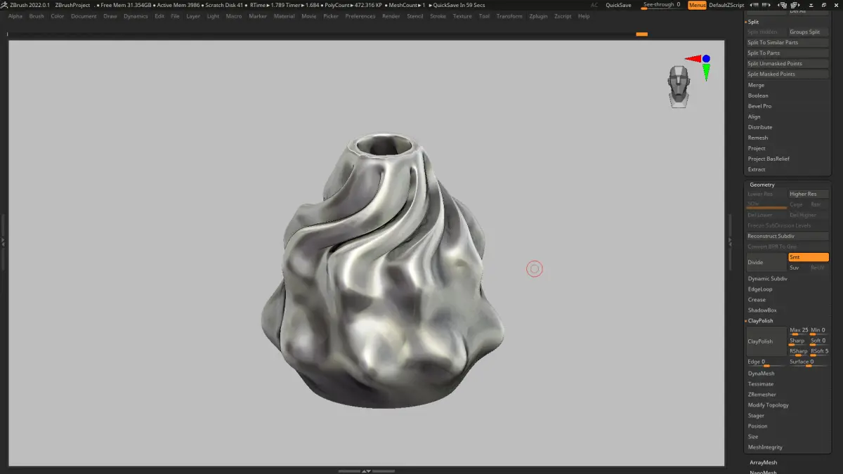Click the load previous UI colors icon

754,5
